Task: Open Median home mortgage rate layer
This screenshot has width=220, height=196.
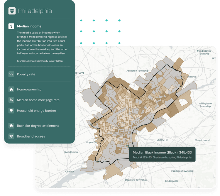Action: (x=38, y=100)
